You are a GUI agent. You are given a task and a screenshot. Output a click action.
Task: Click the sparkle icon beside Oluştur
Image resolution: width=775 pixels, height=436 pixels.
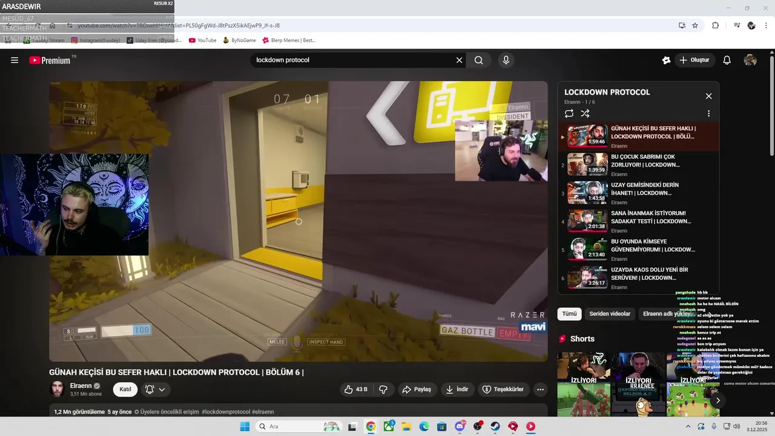point(666,60)
